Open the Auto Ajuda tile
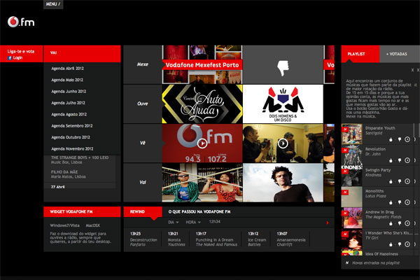 click(202, 104)
